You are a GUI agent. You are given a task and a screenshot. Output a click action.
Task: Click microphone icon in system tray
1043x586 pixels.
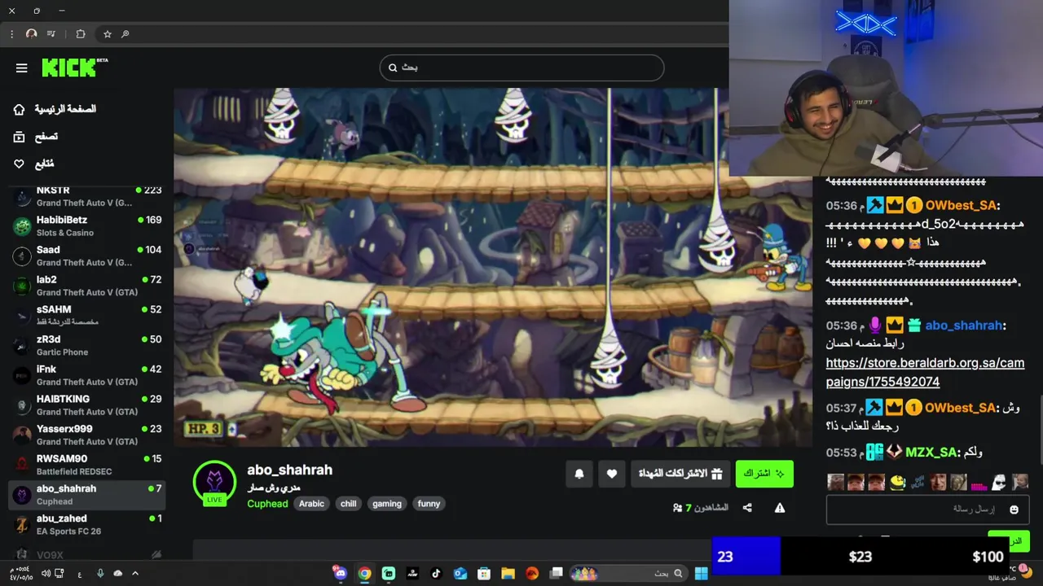[100, 574]
